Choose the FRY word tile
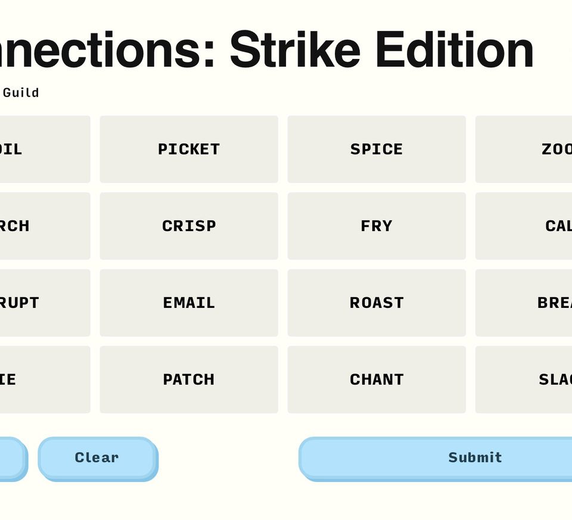 click(377, 226)
